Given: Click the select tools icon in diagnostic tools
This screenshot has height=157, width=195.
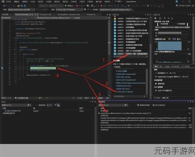Looking at the screenshot, I should [160, 18].
